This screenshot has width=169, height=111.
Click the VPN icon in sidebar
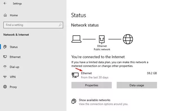pyautogui.click(x=5, y=77)
